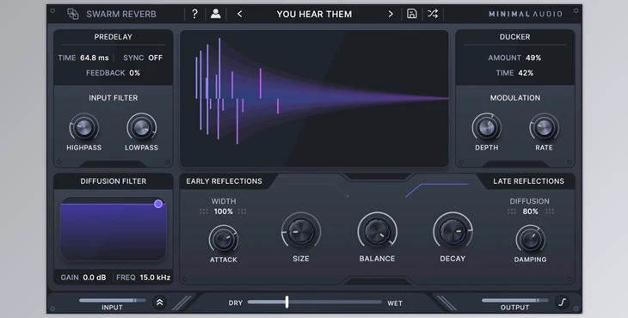This screenshot has width=628, height=318.
Task: Click the DRY label
Action: click(236, 303)
